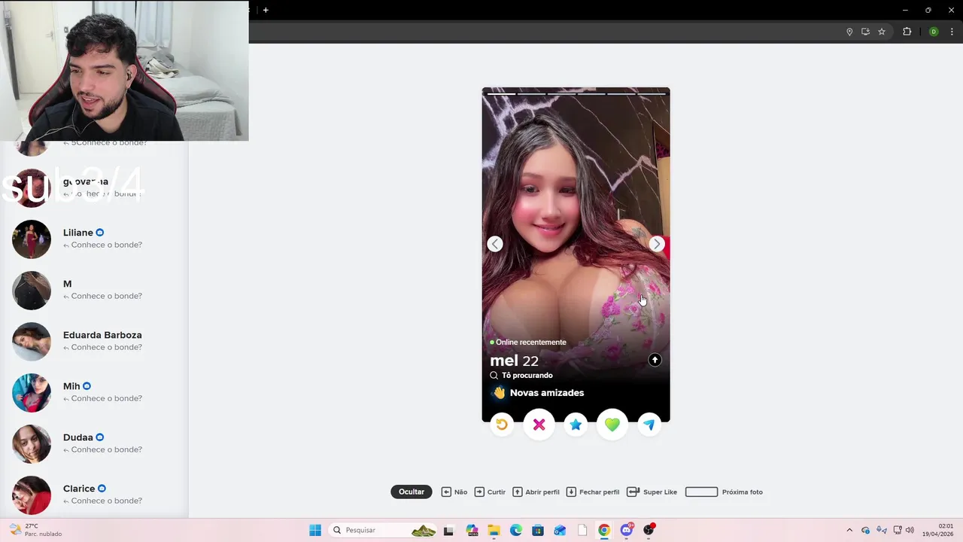Click Eduarda Barboza's profile avatar
Viewport: 963px width, 542px height.
coord(32,342)
